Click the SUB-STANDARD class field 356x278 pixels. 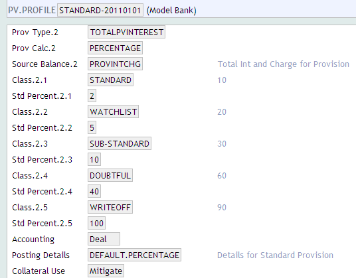click(120, 143)
